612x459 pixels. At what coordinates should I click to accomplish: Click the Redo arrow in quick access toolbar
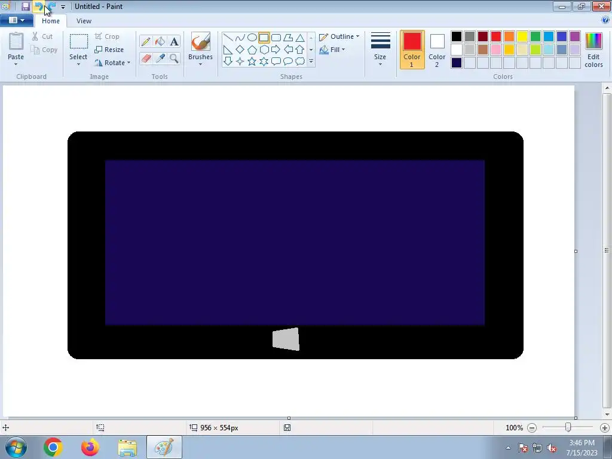coord(52,6)
